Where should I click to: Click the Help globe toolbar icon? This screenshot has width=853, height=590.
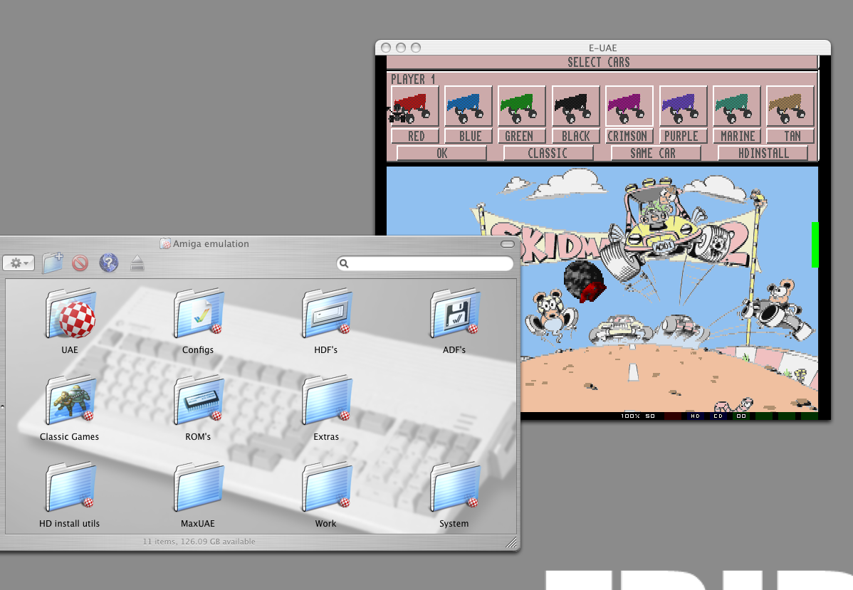pyautogui.click(x=109, y=263)
